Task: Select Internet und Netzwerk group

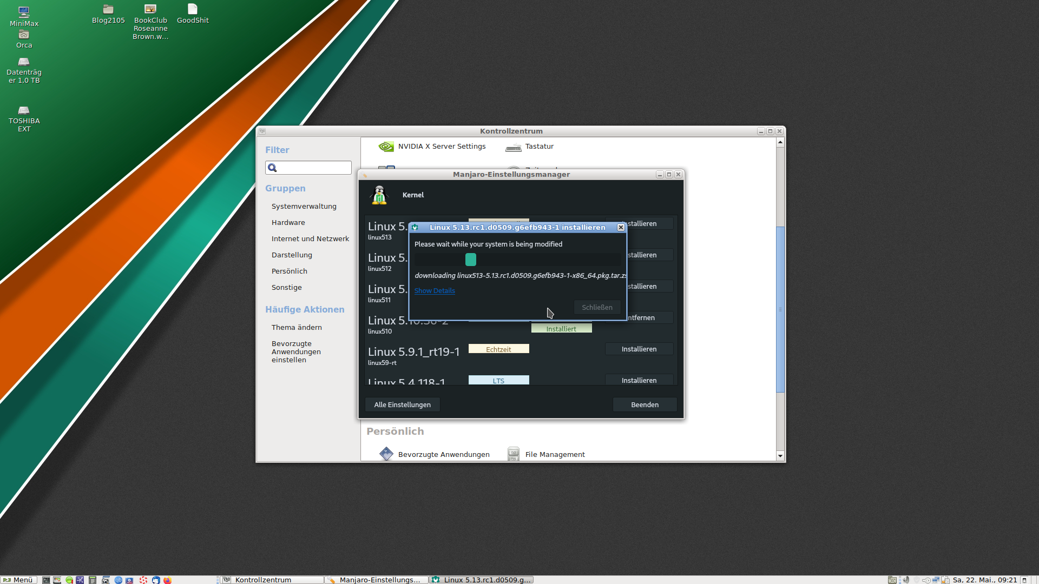Action: [310, 238]
